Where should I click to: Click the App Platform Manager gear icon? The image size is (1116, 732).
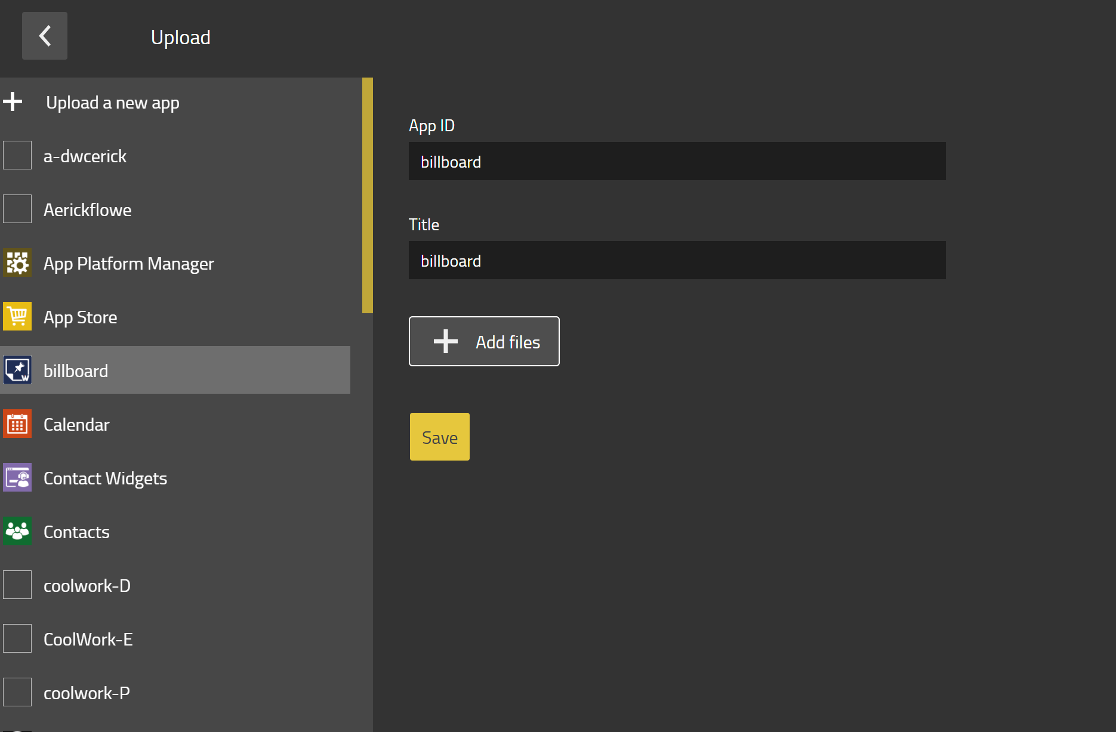[17, 262]
